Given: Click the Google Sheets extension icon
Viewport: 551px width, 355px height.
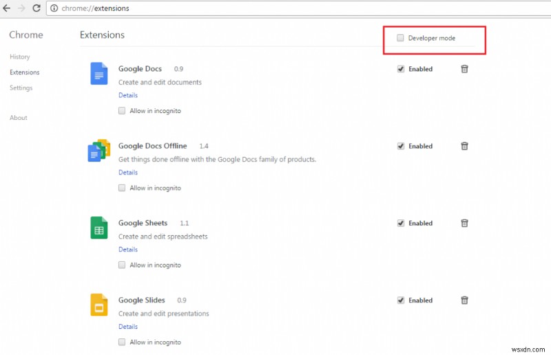Looking at the screenshot, I should [x=98, y=227].
